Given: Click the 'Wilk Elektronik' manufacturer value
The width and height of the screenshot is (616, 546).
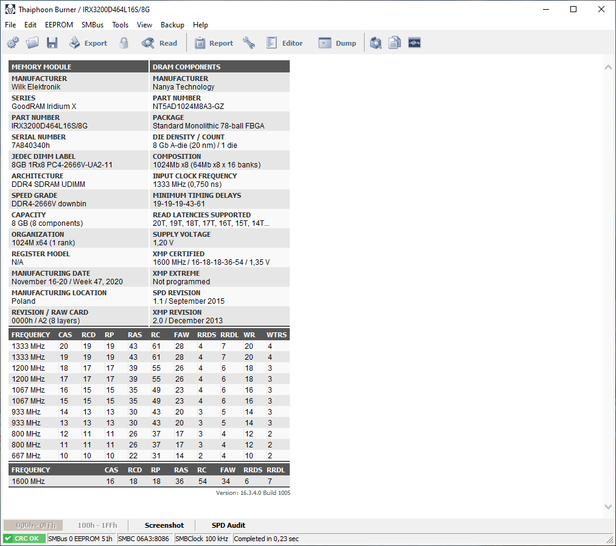Looking at the screenshot, I should tap(36, 87).
